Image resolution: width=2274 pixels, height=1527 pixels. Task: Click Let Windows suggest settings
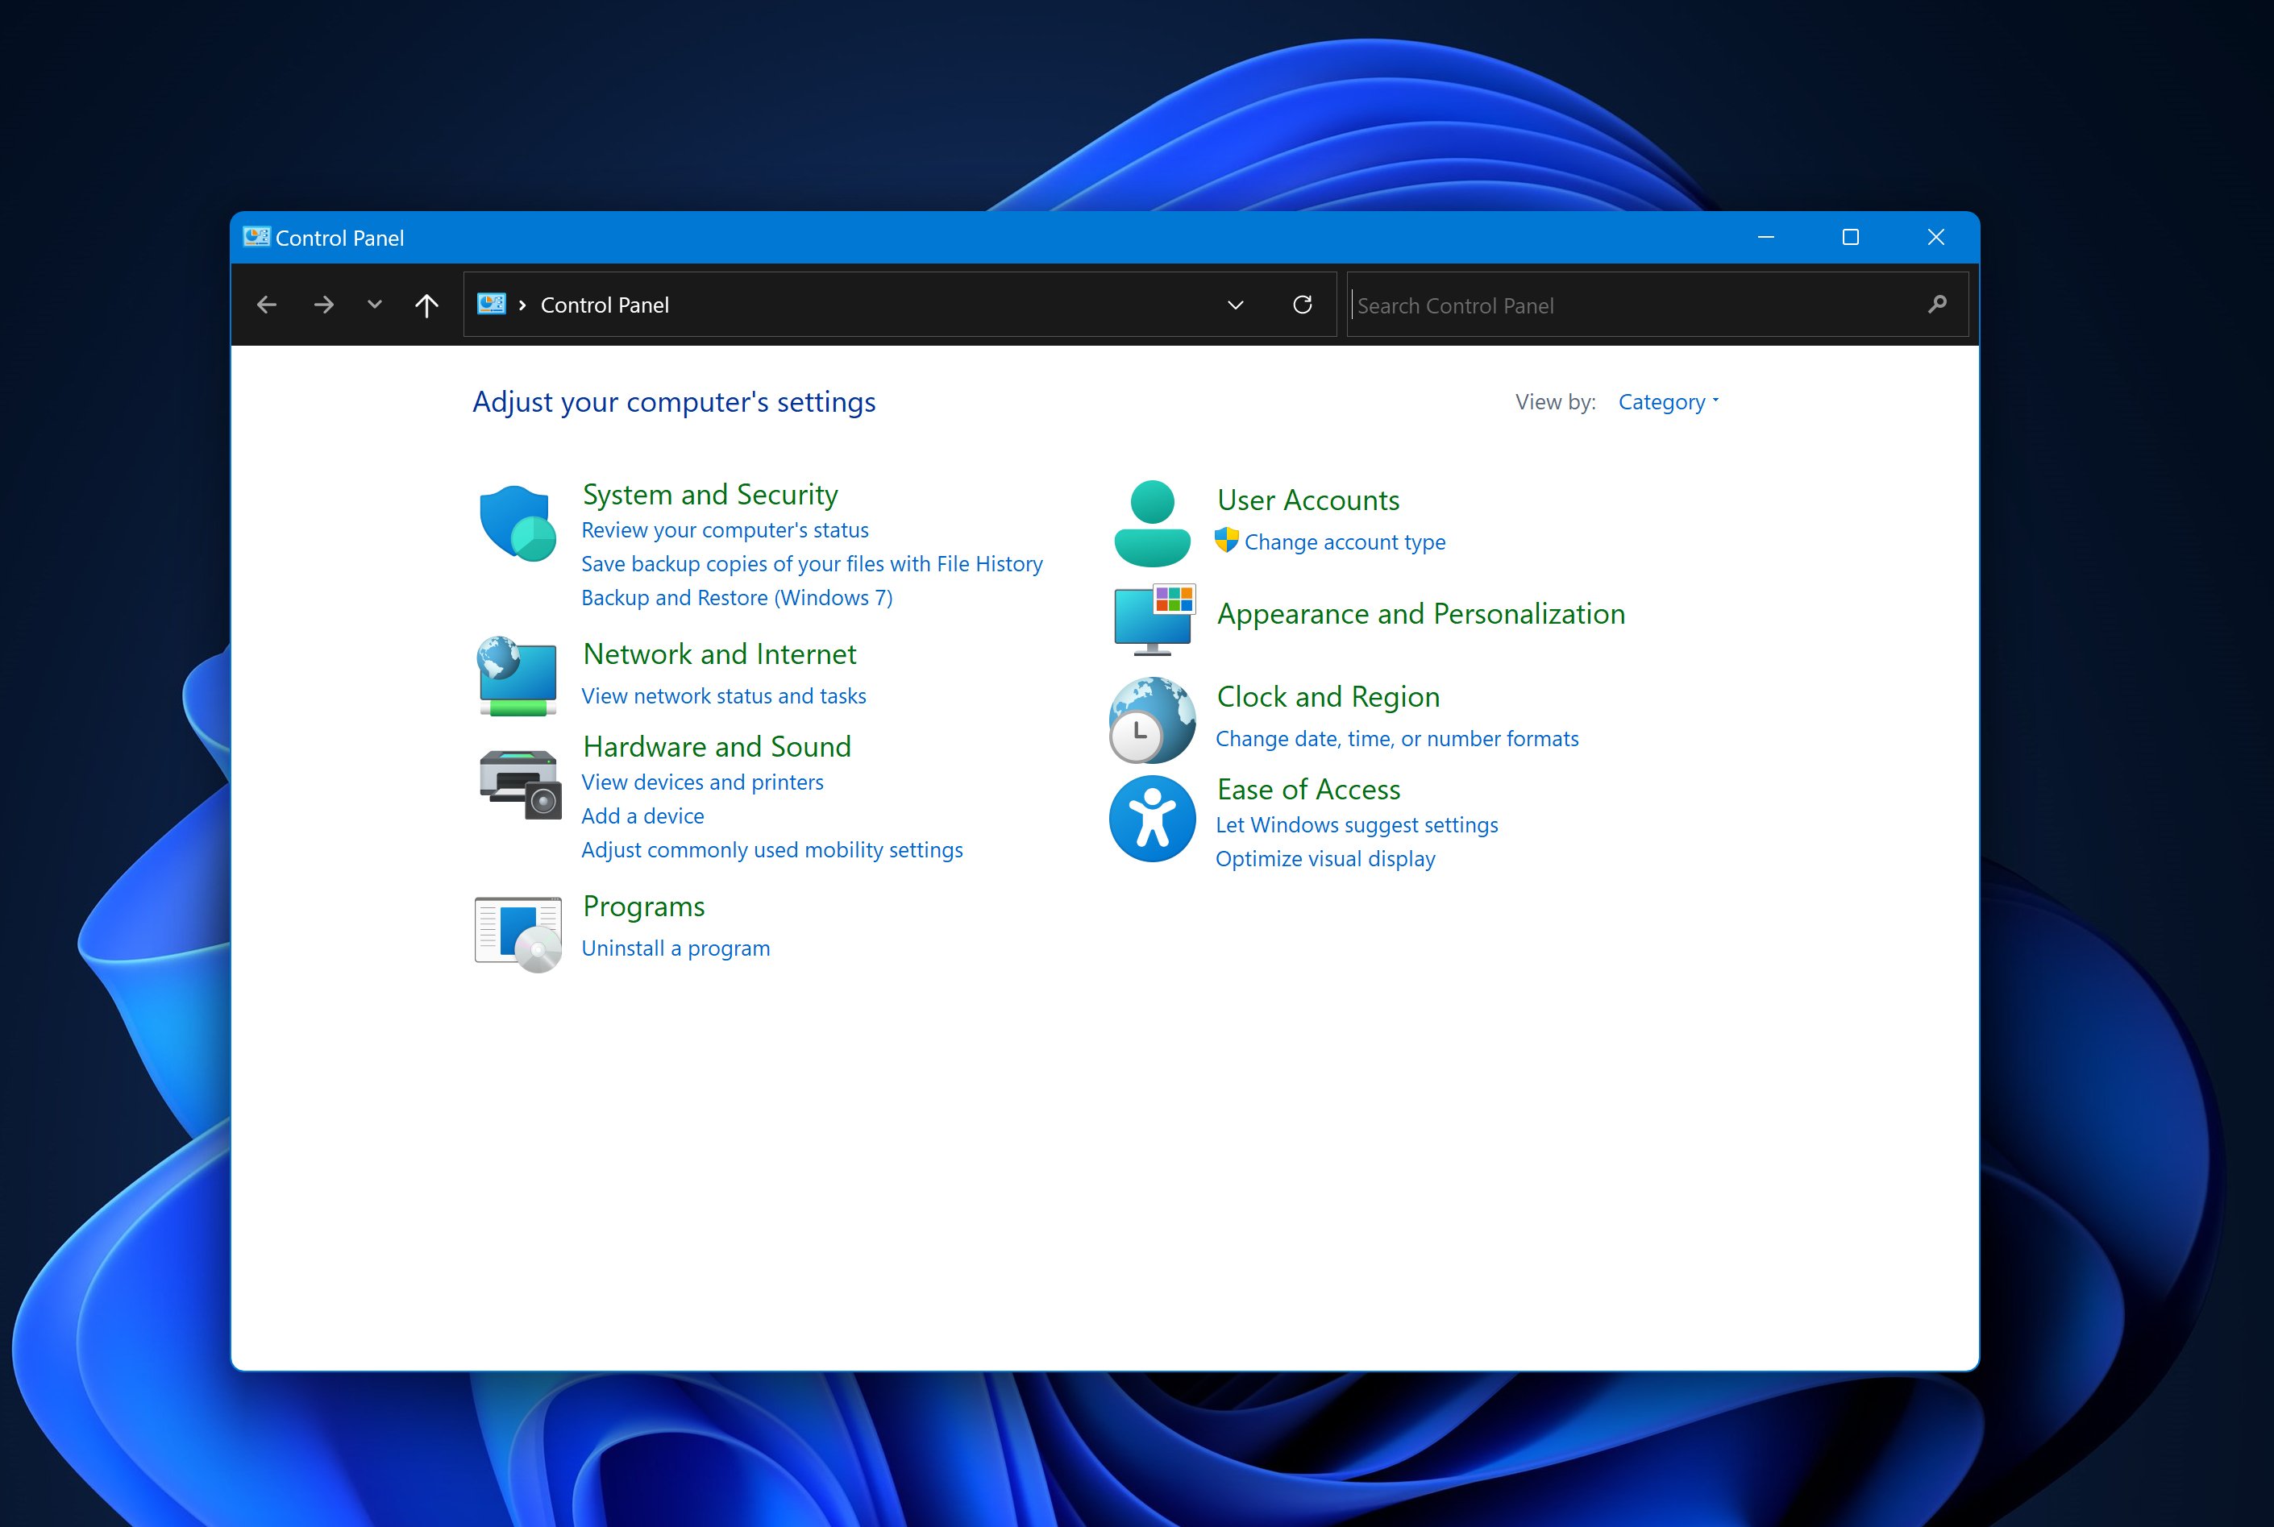[1357, 825]
